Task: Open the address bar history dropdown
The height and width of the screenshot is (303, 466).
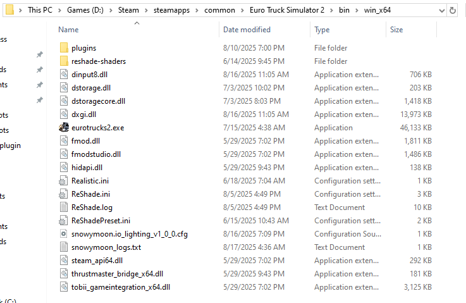Action: (x=441, y=10)
